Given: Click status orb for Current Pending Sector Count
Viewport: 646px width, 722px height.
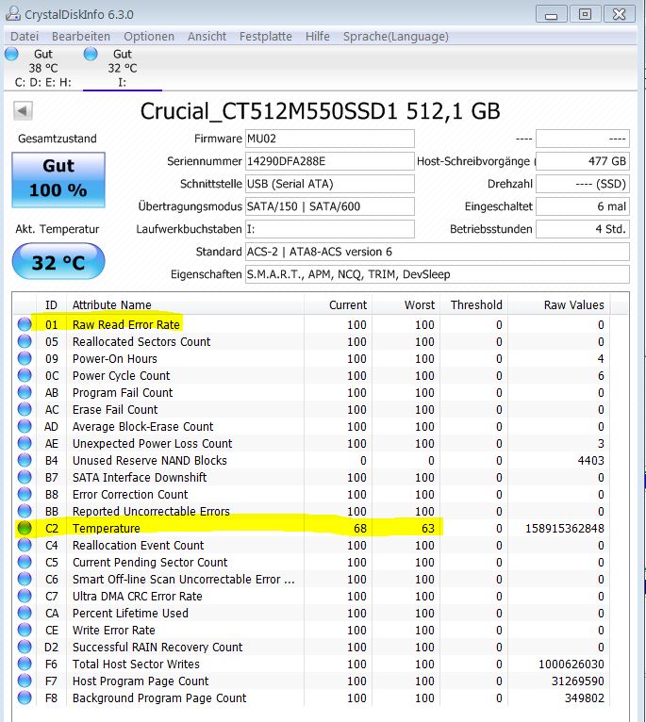Looking at the screenshot, I should pos(25,562).
